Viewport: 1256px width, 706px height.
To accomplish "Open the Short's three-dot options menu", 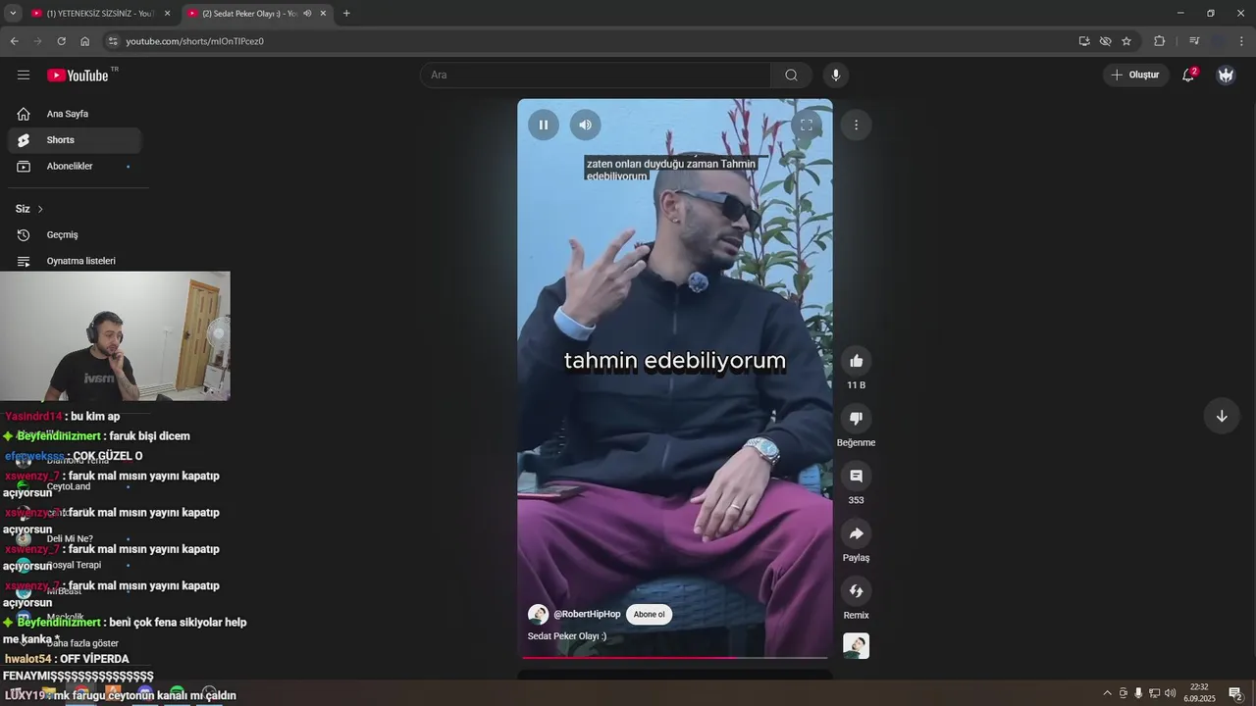I will (x=856, y=125).
